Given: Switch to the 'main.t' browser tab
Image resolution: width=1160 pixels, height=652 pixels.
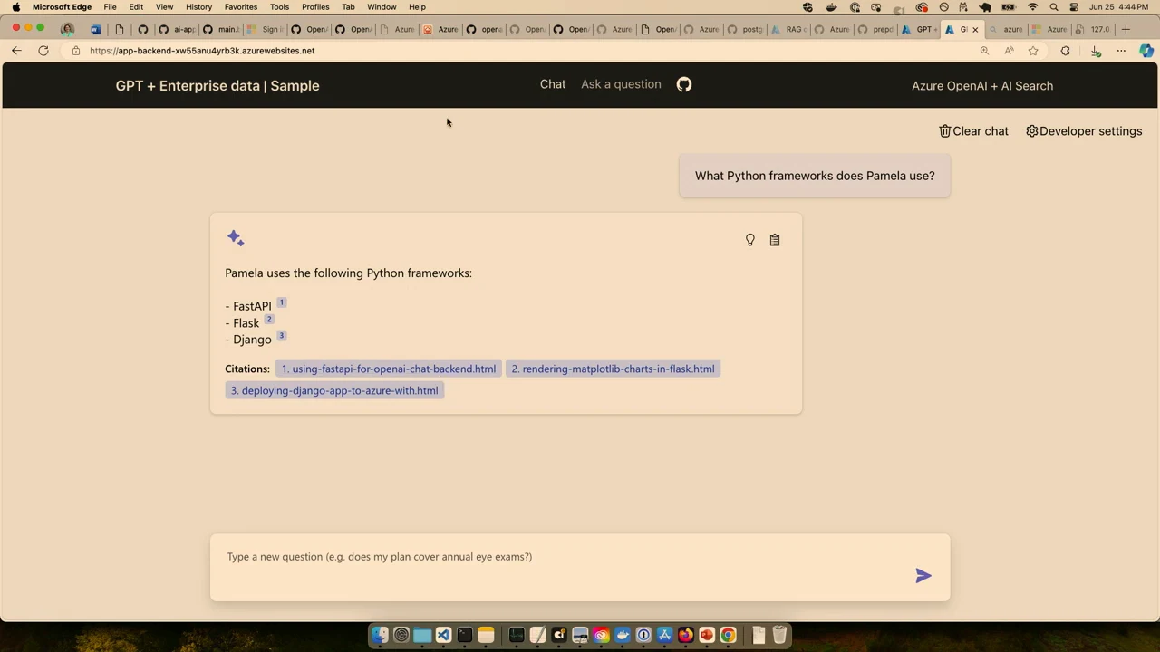Looking at the screenshot, I should click(x=220, y=29).
